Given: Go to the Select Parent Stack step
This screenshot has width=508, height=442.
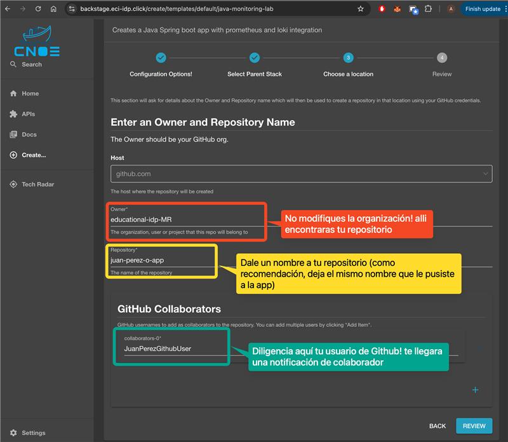Looking at the screenshot, I should (254, 58).
